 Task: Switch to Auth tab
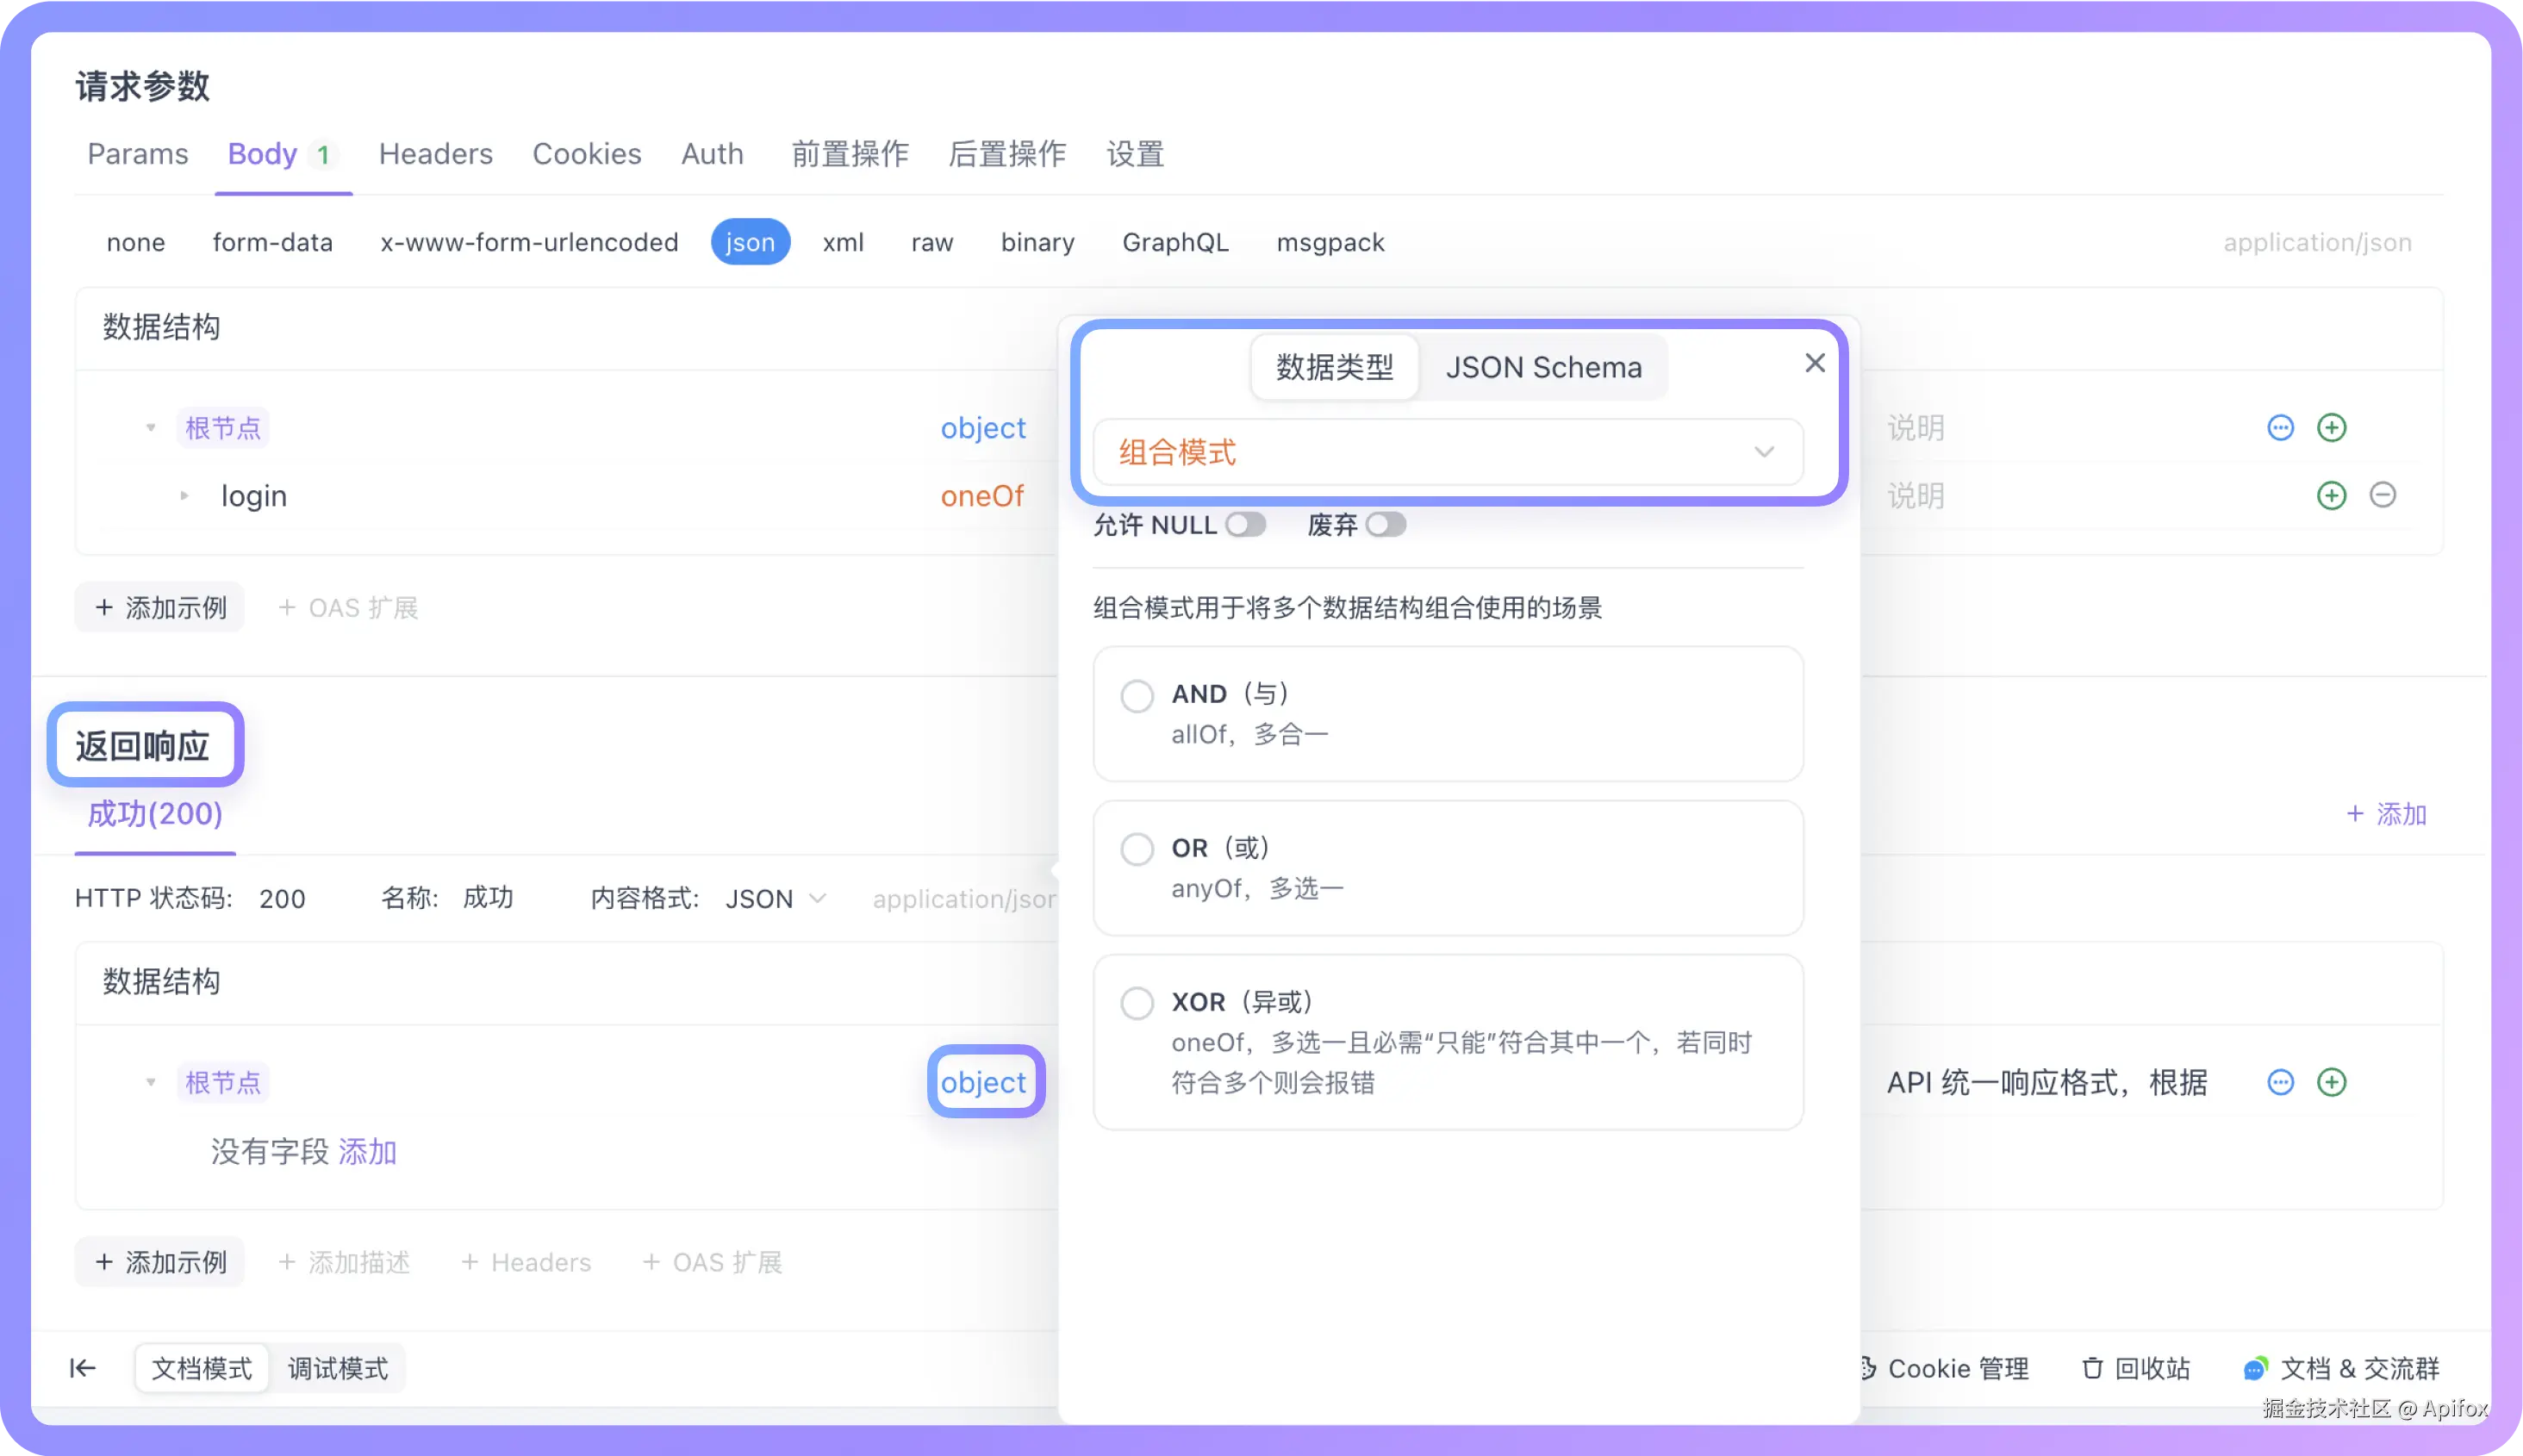[x=712, y=154]
